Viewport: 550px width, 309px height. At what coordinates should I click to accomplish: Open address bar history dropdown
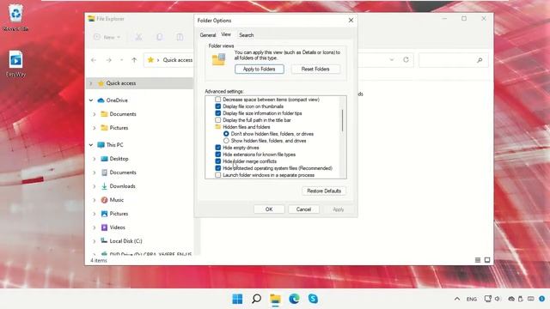tap(392, 60)
